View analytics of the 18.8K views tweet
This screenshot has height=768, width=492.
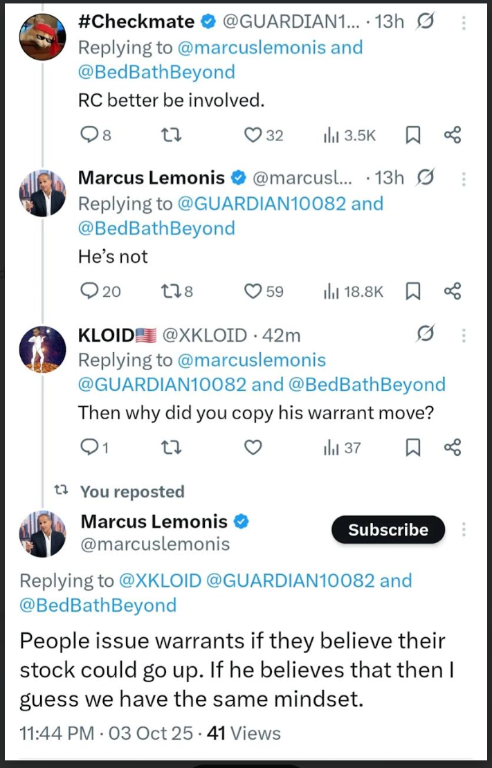tap(353, 292)
